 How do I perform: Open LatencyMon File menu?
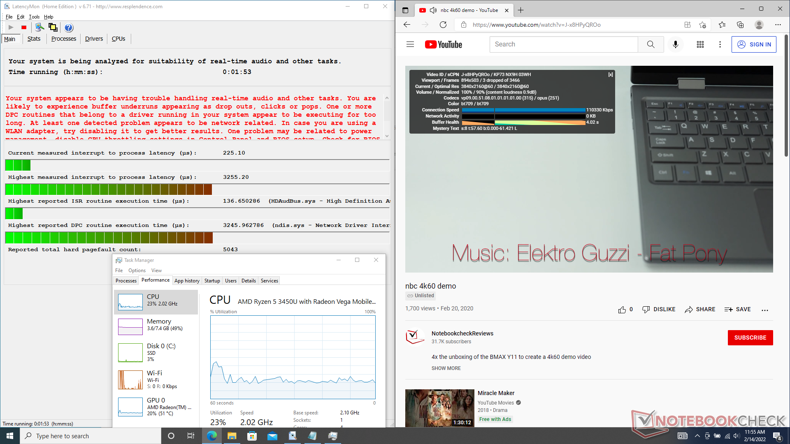pos(9,17)
